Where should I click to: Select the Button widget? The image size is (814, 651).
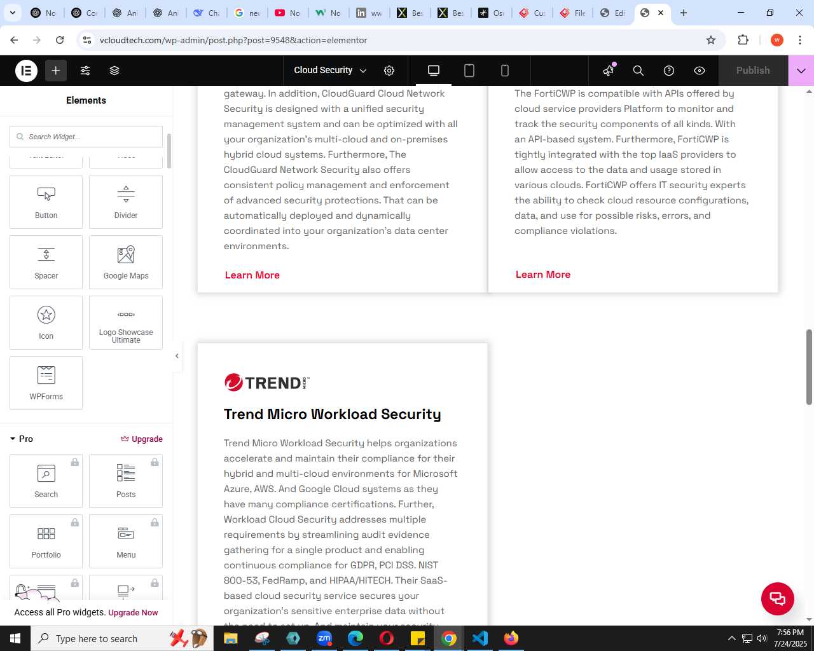click(46, 202)
